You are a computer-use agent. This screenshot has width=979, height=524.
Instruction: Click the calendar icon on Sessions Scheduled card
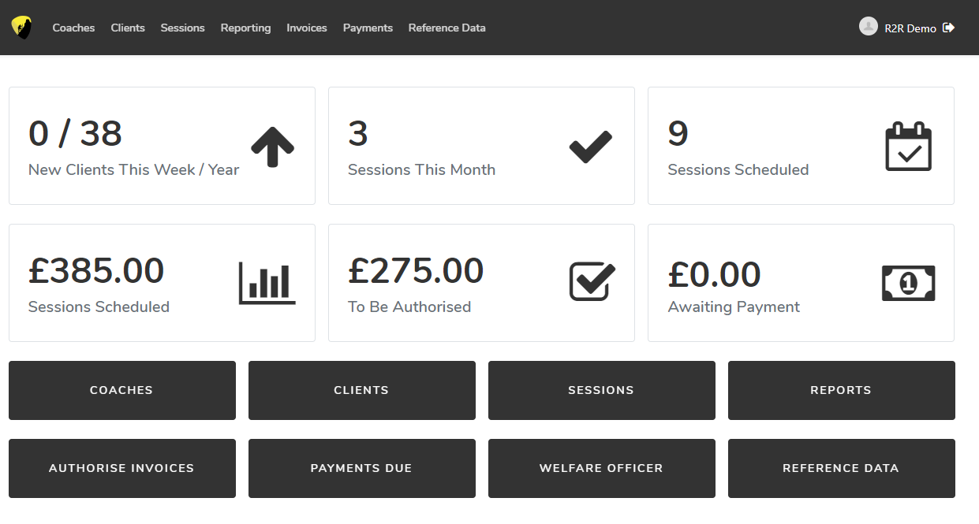908,147
